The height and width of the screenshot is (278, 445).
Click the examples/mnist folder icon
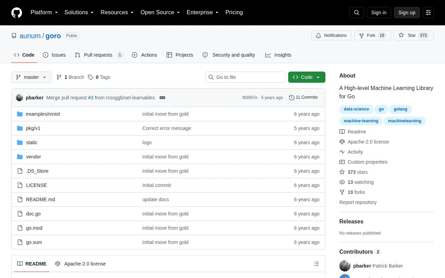click(20, 114)
